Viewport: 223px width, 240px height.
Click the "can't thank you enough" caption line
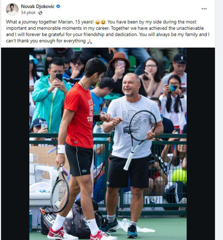46,41
